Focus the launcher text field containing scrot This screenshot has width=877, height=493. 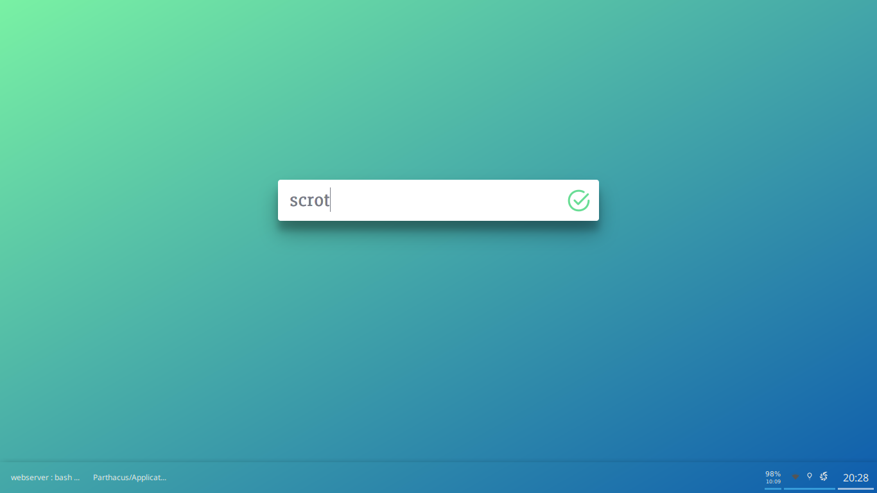[438, 200]
